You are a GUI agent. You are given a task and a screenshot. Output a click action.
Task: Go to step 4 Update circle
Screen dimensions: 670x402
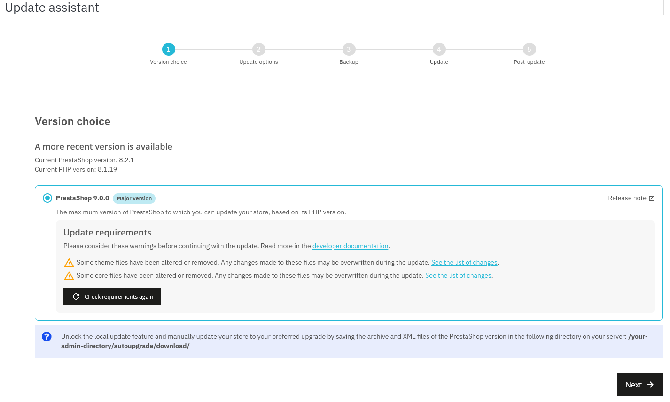point(439,49)
